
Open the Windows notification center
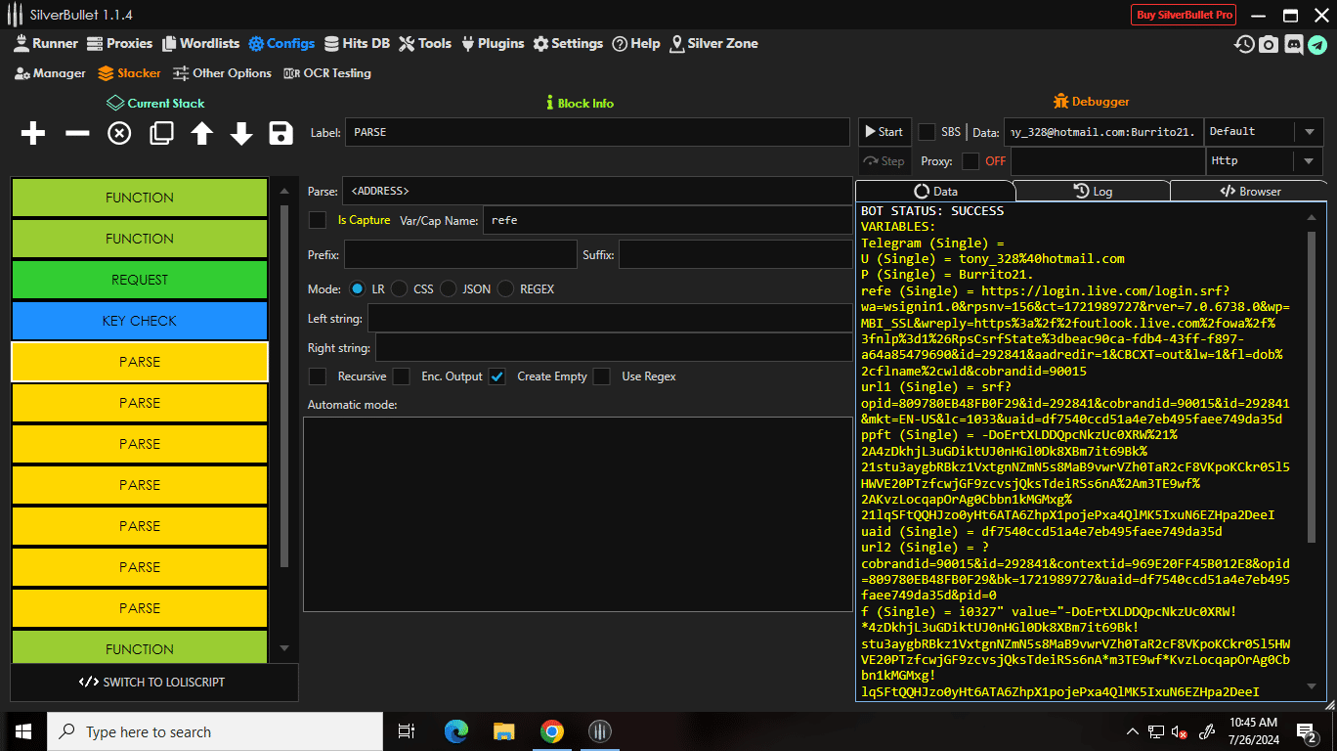pyautogui.click(x=1307, y=731)
